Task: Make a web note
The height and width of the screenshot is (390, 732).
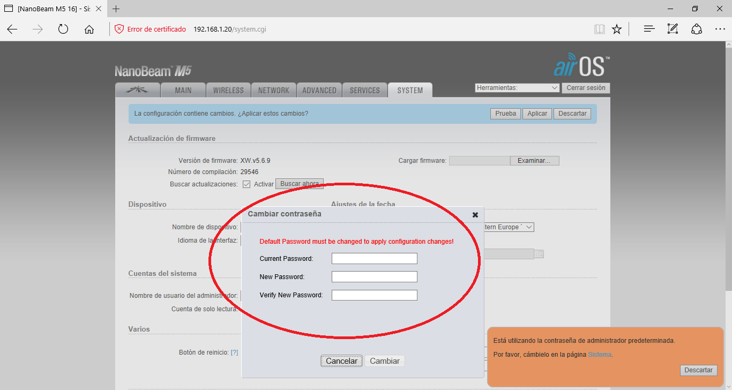Action: coord(673,29)
